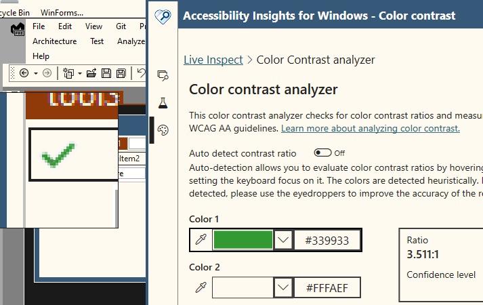
Task: Click Navigate Backward arrow in Visual Studio toolbar
Action: [24, 73]
